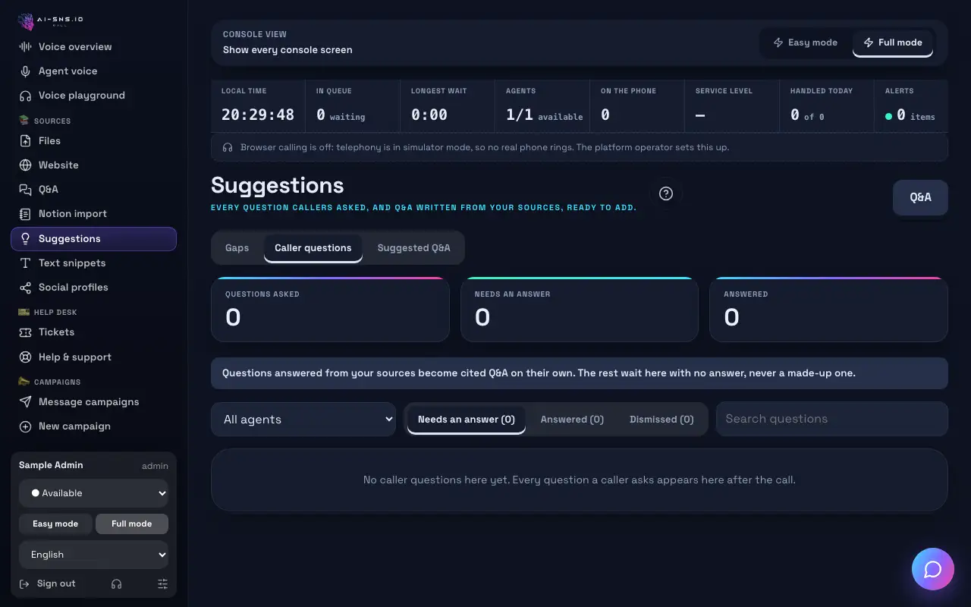
Task: Click the Alerts '0 items' indicator
Action: click(x=910, y=115)
